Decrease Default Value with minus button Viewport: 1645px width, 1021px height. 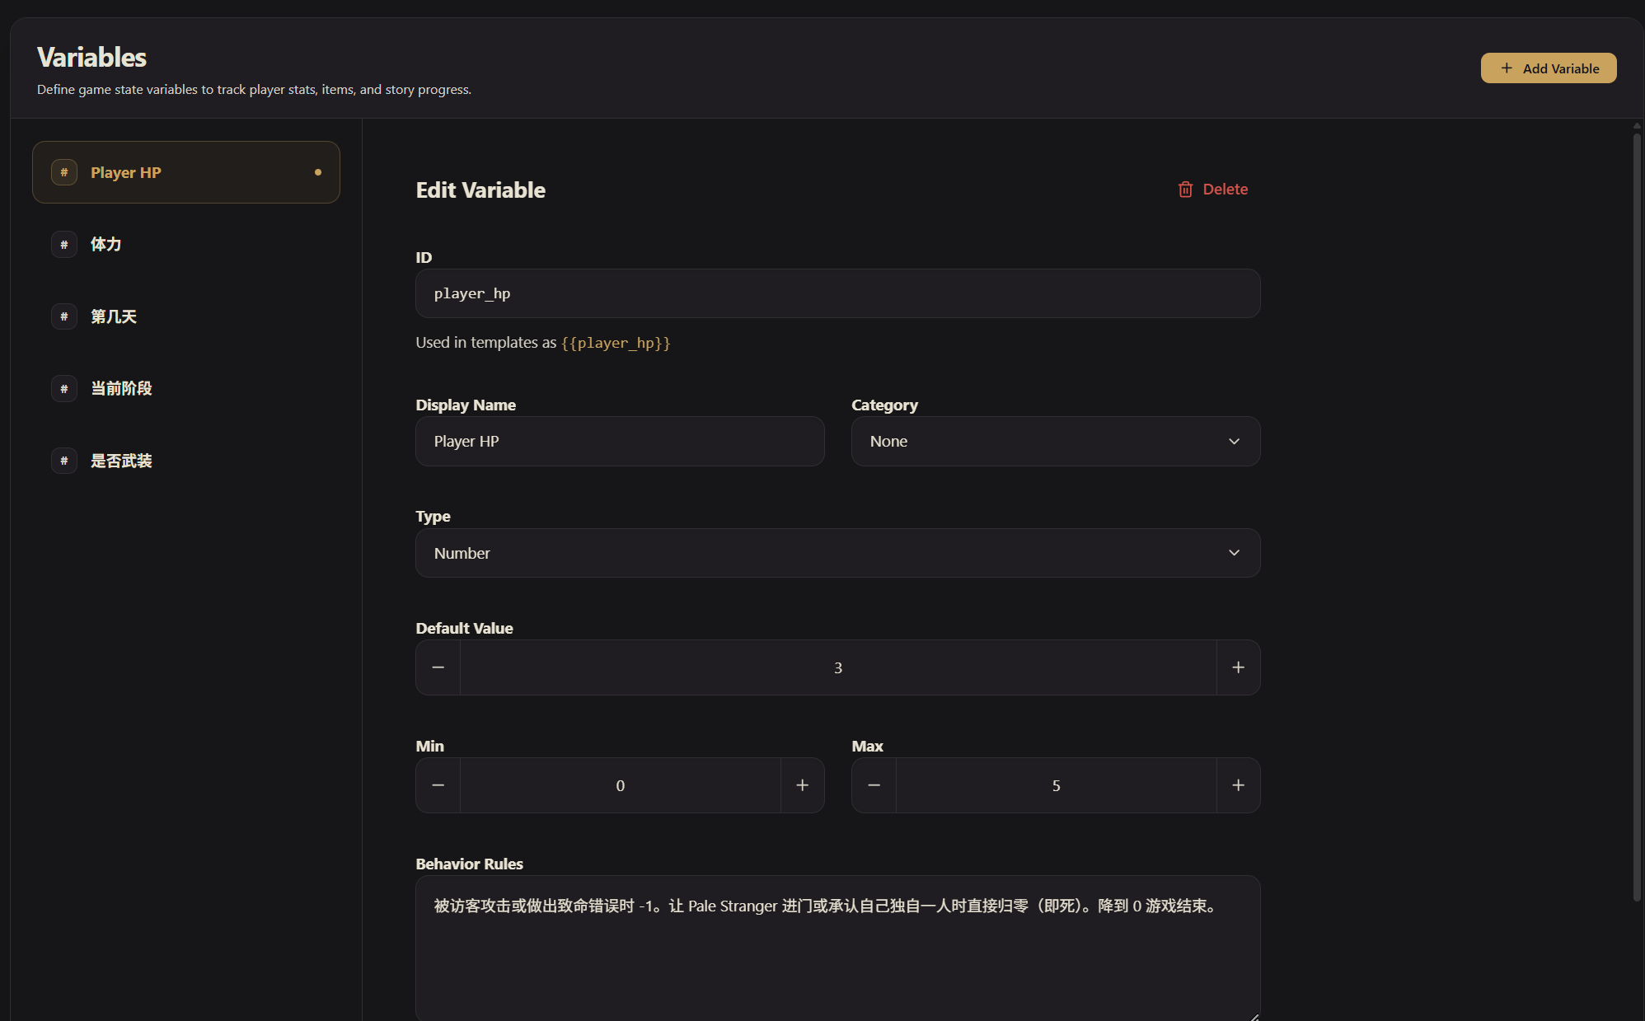438,667
